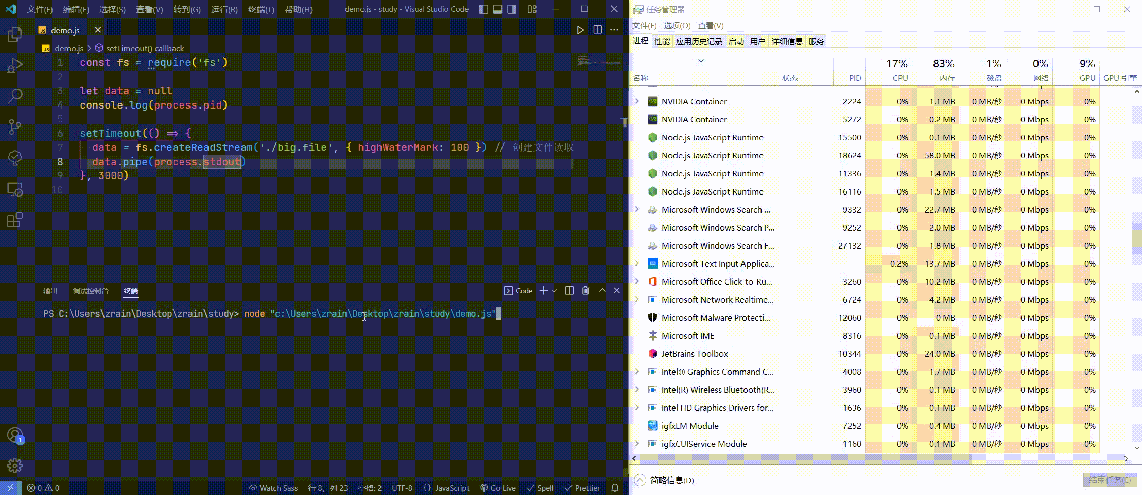Switch to 性能 tab in Task Manager
The image size is (1142, 495).
[662, 41]
